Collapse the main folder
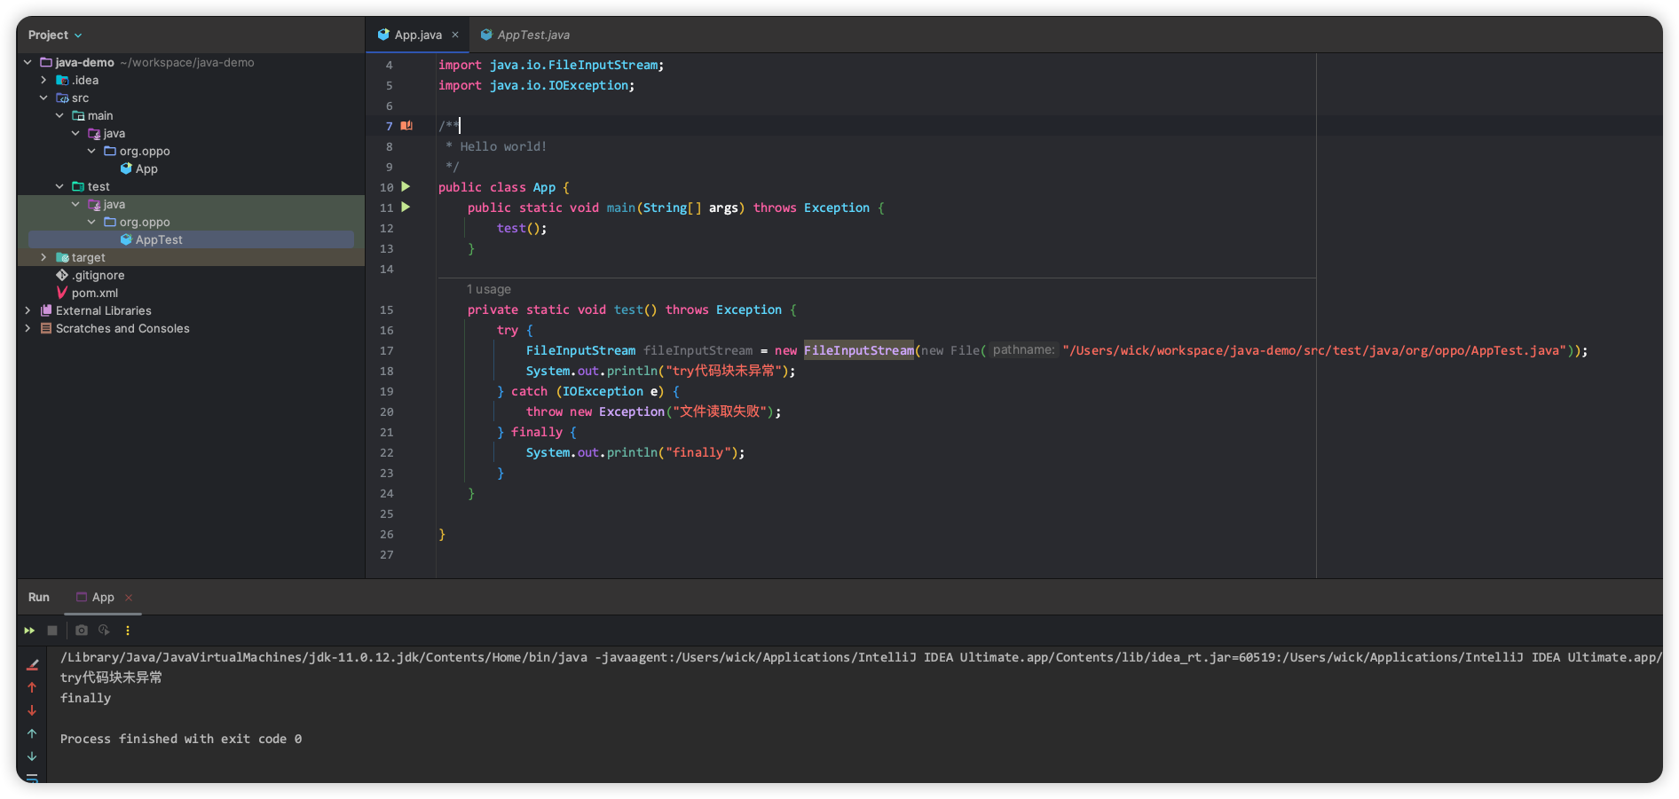 click(59, 115)
